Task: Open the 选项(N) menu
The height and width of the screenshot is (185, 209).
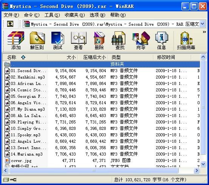Action: pyautogui.click(x=98, y=15)
